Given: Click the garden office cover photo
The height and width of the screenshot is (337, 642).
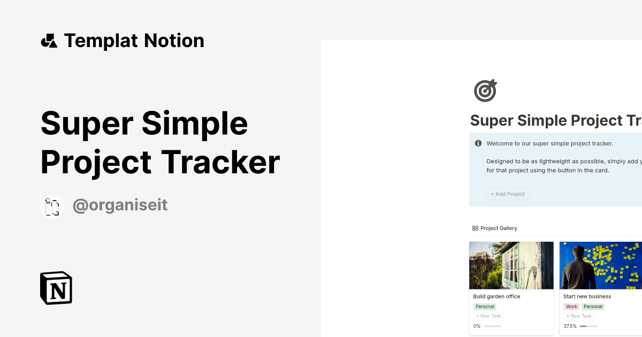Looking at the screenshot, I should 511,265.
